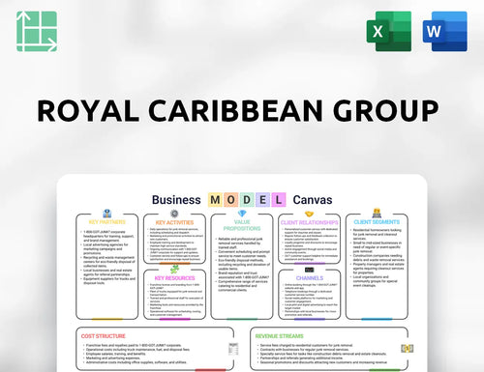Click the business model canvas preview
This screenshot has width=484, height=372.
tap(242, 273)
